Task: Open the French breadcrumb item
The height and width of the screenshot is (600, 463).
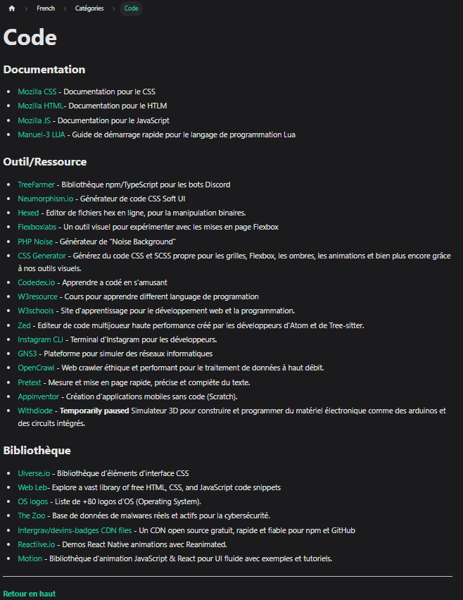Action: [x=46, y=8]
